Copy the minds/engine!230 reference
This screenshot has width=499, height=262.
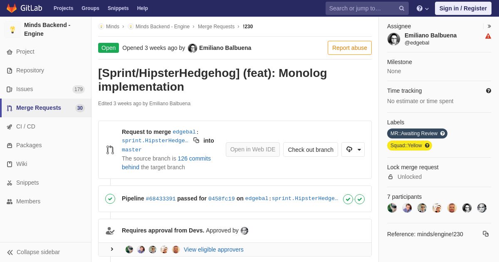(x=486, y=234)
